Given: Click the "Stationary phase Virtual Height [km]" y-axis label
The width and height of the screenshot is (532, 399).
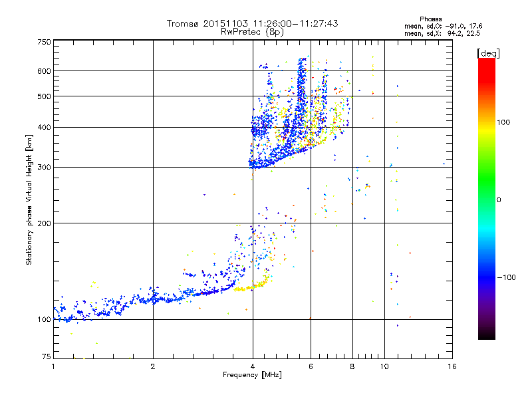Looking at the screenshot, I should (29, 200).
